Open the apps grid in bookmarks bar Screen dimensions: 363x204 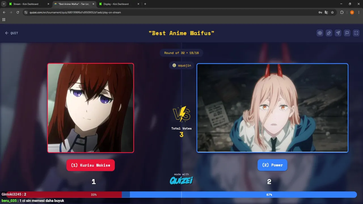coord(4,20)
